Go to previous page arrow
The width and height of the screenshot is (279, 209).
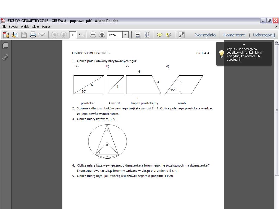tap(54, 35)
